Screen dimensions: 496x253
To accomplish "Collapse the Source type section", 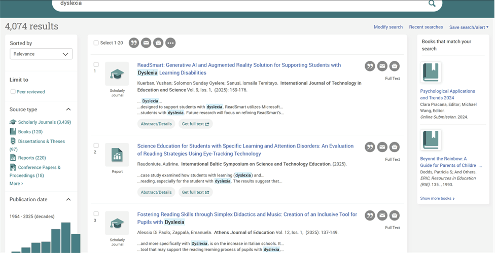I will [x=68, y=110].
